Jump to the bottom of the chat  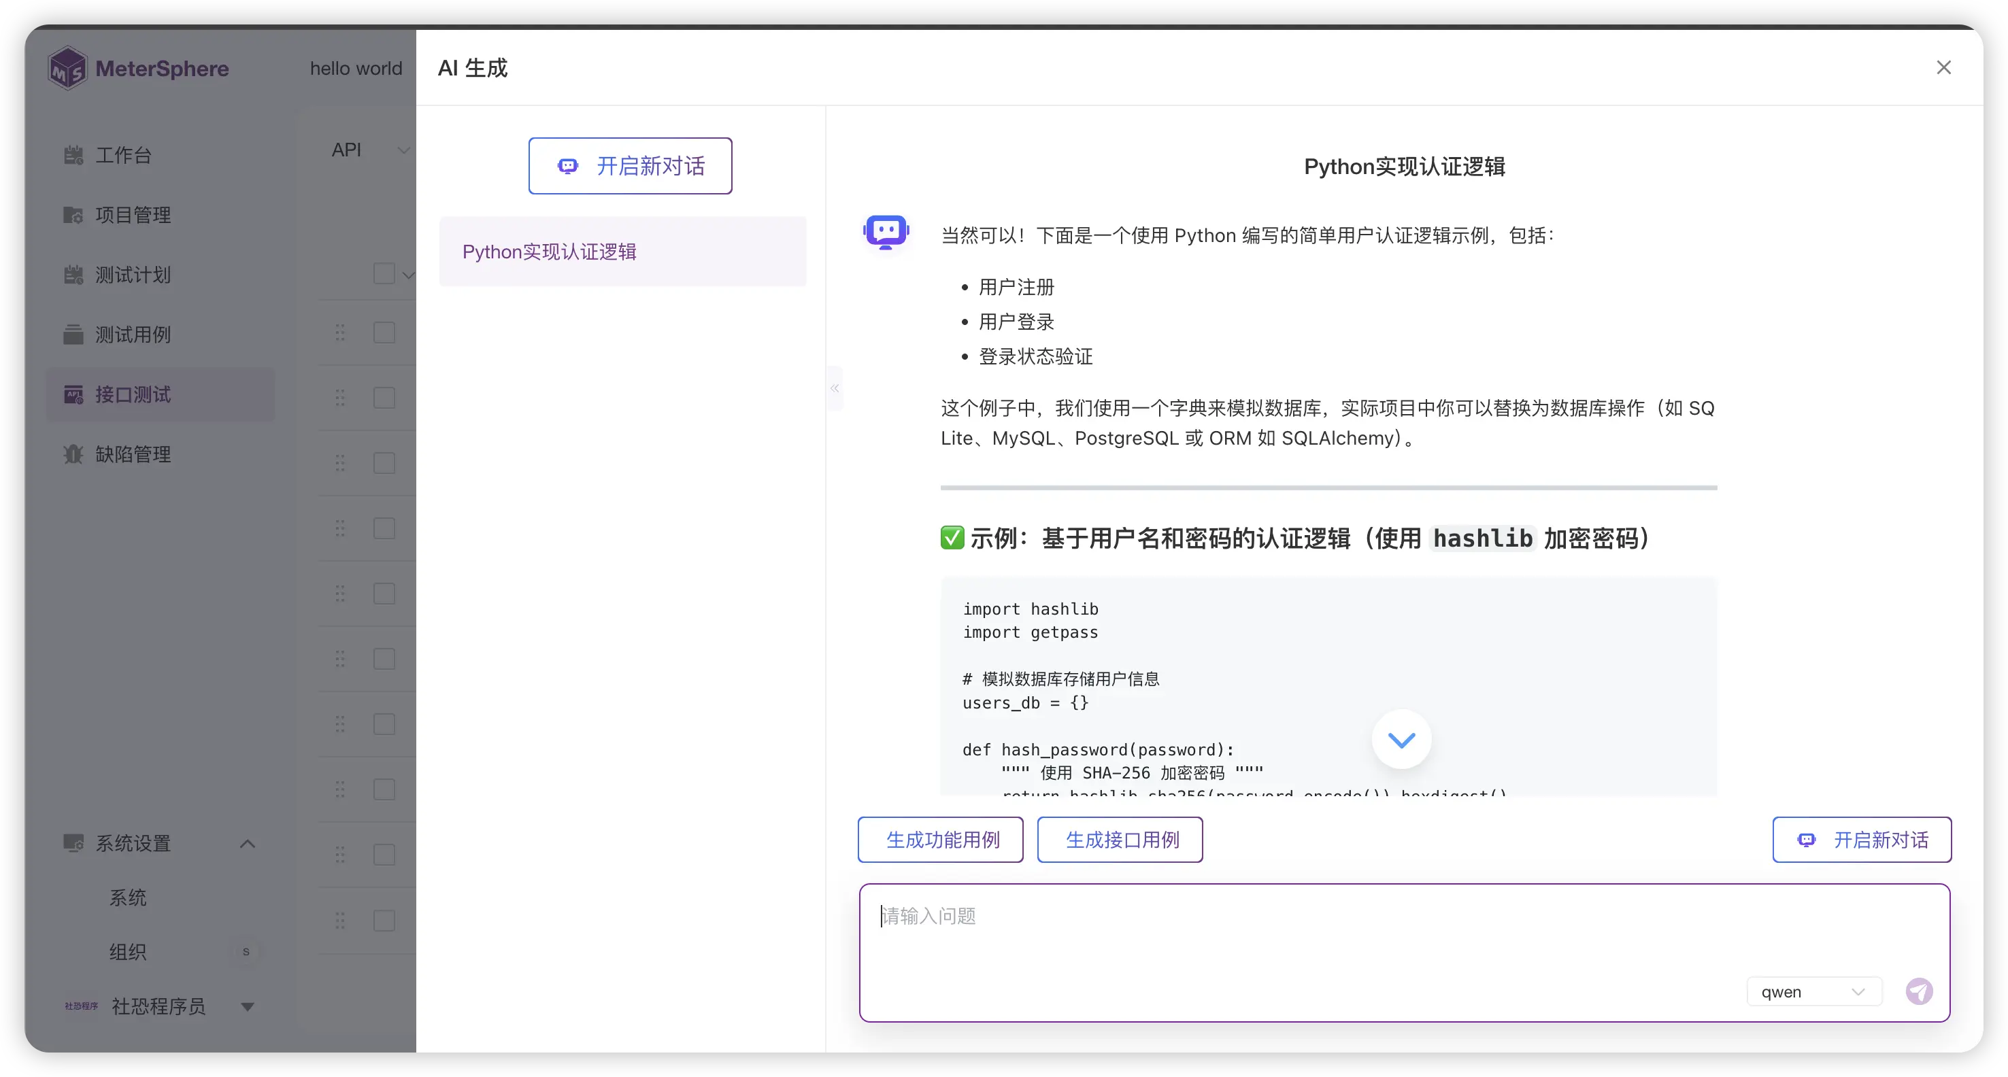1401,740
